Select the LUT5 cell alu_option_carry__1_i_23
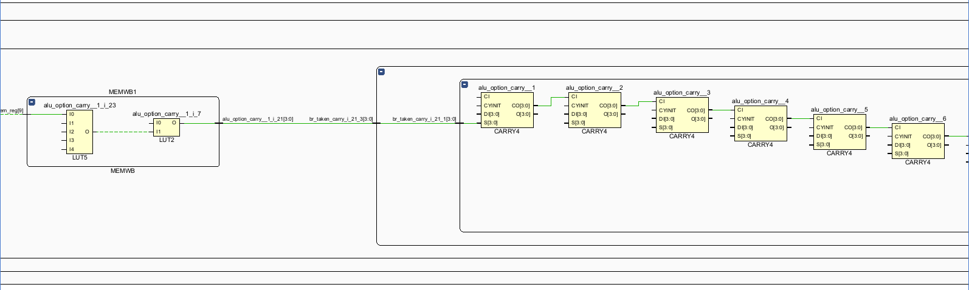Screen dimensions: 969x290 pos(80,132)
